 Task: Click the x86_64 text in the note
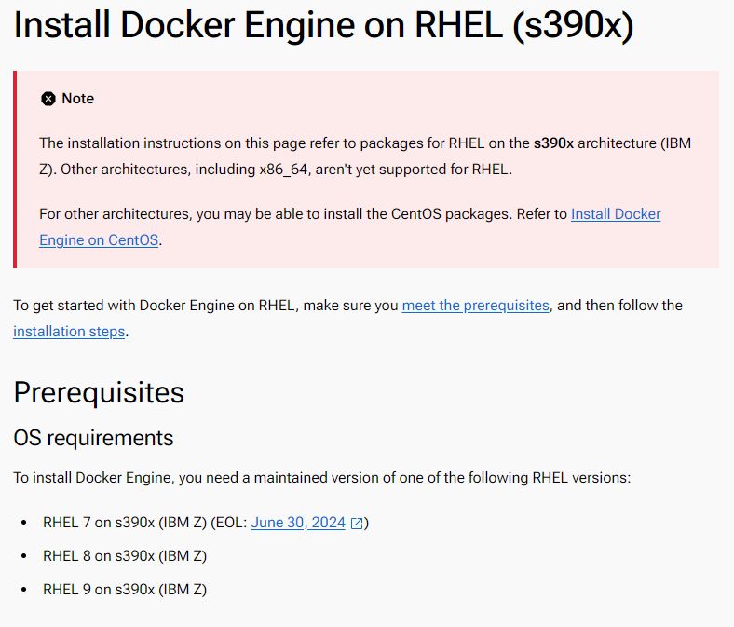coord(284,170)
